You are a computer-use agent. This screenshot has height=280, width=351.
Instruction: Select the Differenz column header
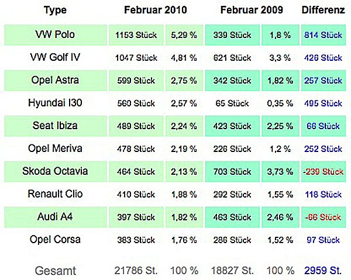pyautogui.click(x=324, y=10)
